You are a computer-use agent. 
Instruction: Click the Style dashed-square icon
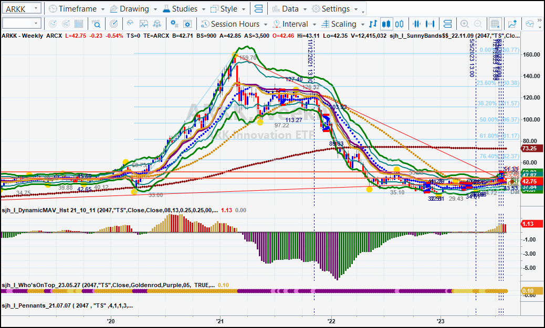[x=214, y=9]
